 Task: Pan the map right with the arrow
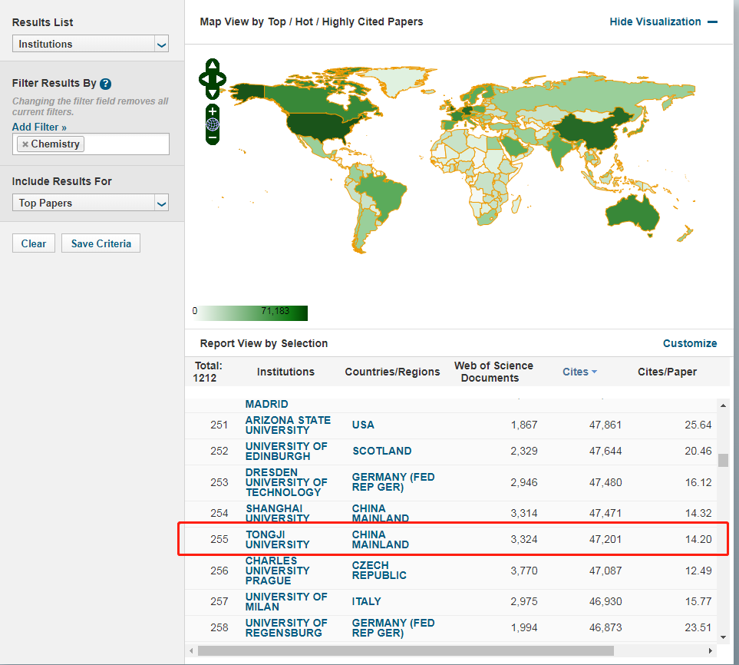tap(222, 78)
